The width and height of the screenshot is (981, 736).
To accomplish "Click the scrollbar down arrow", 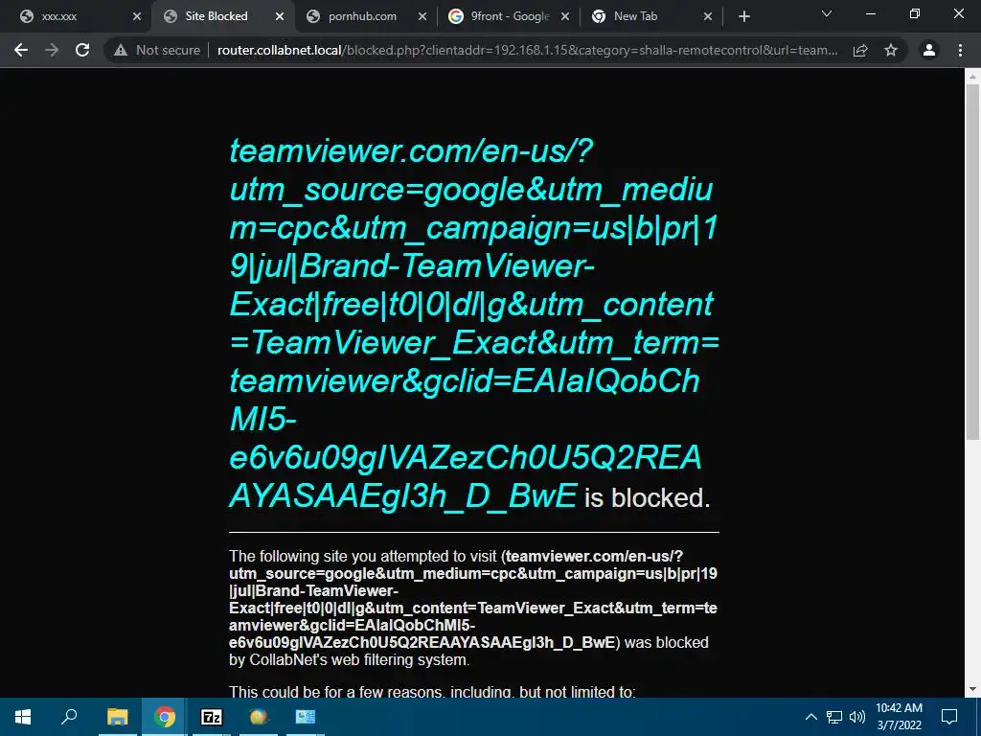I will point(972,689).
